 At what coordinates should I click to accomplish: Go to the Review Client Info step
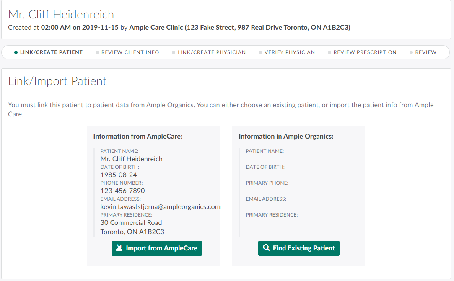pyautogui.click(x=130, y=53)
